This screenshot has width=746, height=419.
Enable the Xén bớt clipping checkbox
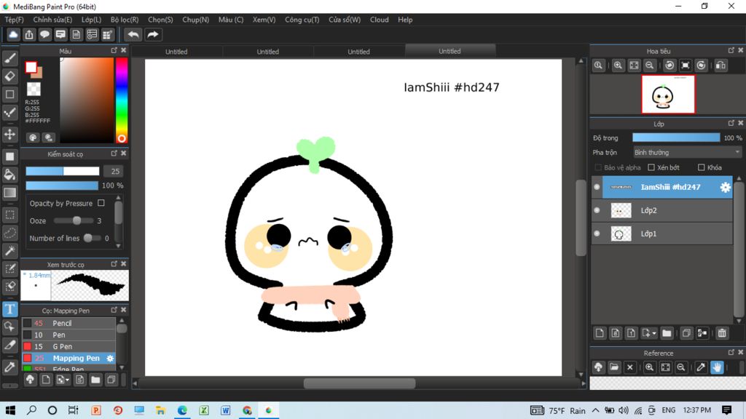(651, 168)
